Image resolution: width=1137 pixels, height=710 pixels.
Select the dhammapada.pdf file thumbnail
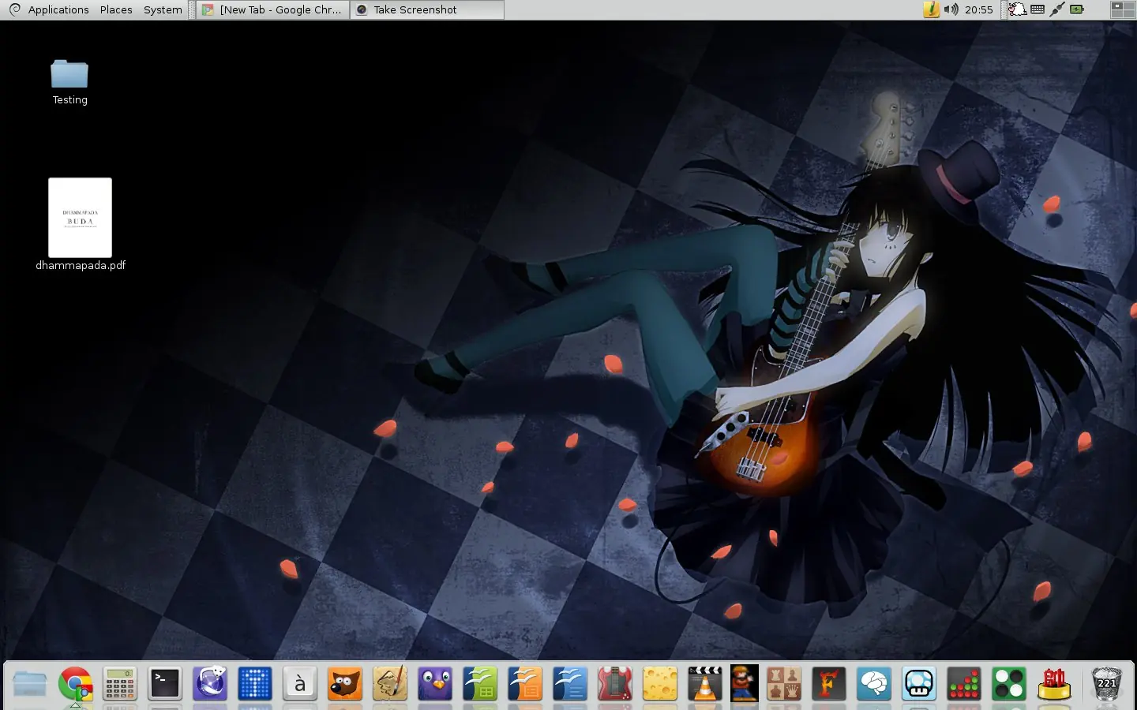pyautogui.click(x=80, y=218)
